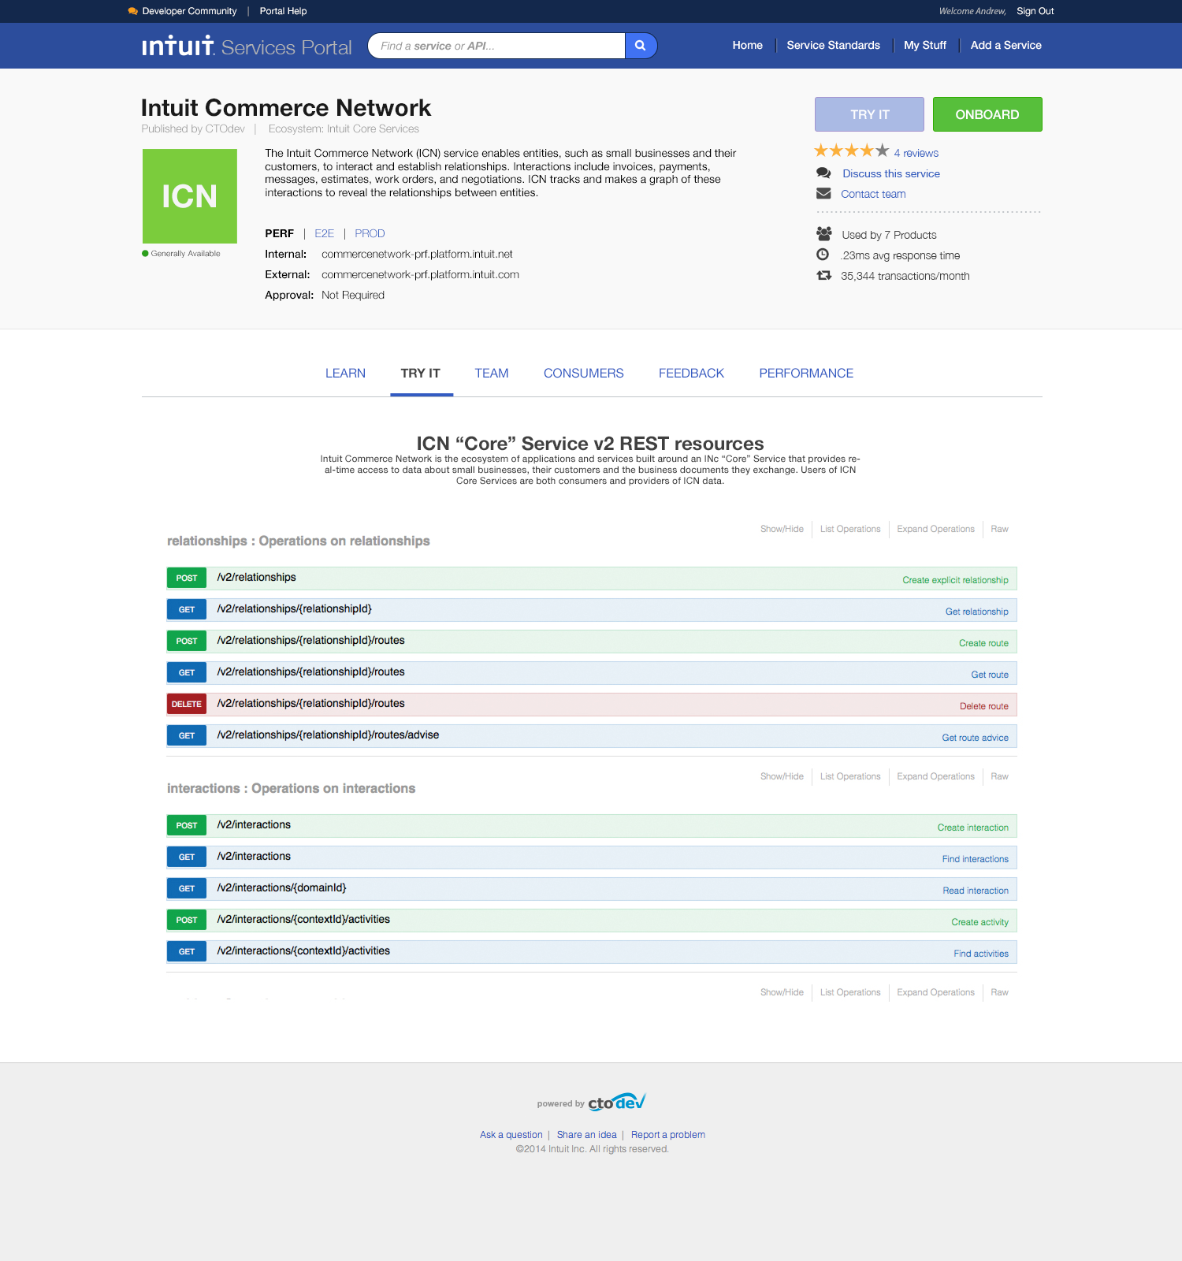Open Contact team link
The image size is (1182, 1261).
[873, 194]
